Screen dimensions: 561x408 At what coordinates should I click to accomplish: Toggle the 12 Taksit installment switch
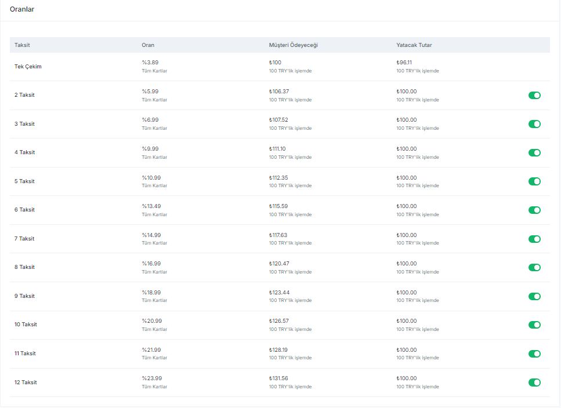click(x=534, y=382)
